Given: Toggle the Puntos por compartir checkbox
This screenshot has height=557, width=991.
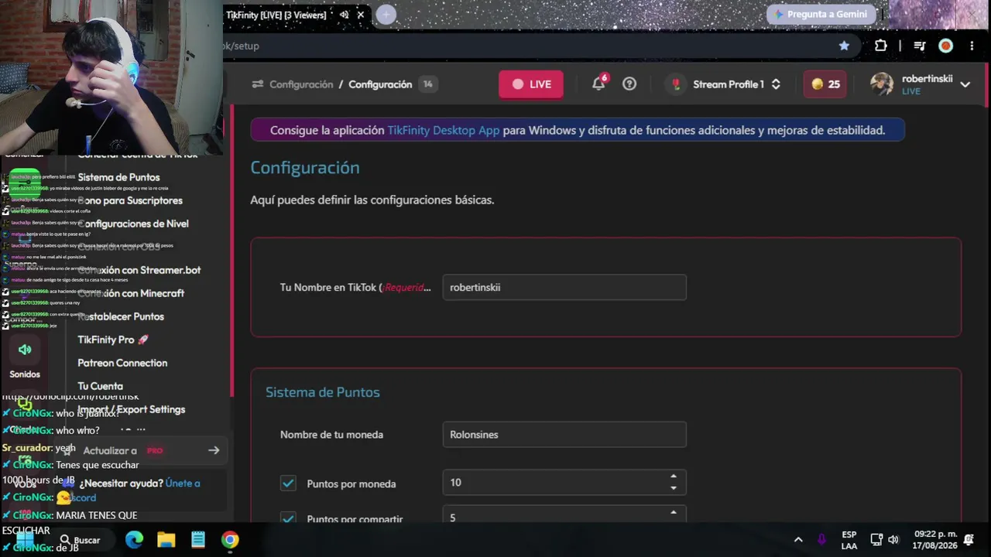Looking at the screenshot, I should click(x=288, y=518).
